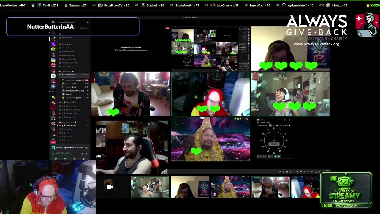Open the Discord home icon in sidebar

click(x=53, y=22)
